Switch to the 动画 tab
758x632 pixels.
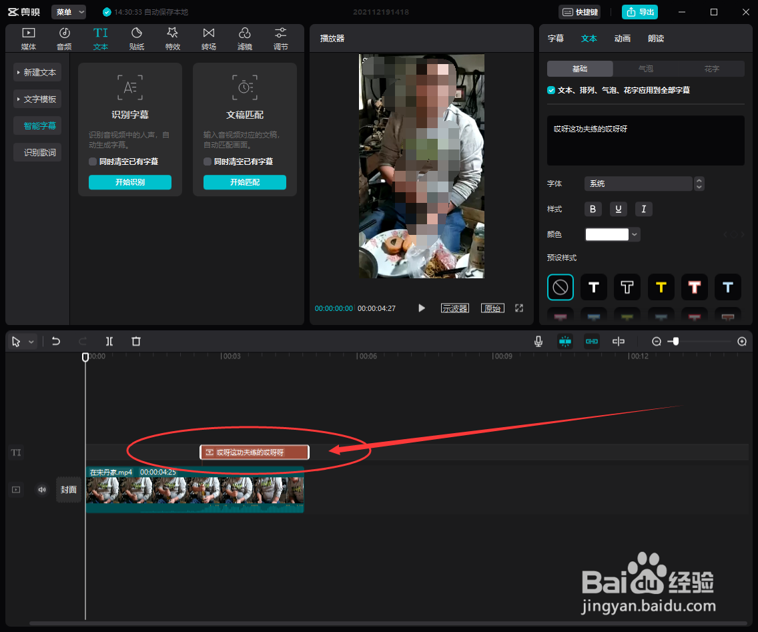pyautogui.click(x=622, y=39)
